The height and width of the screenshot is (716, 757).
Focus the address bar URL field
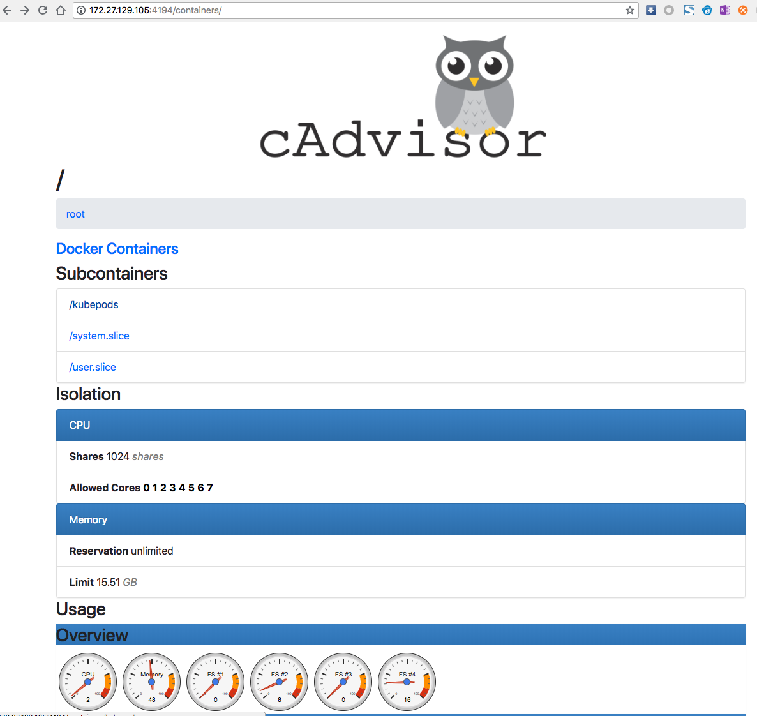355,10
